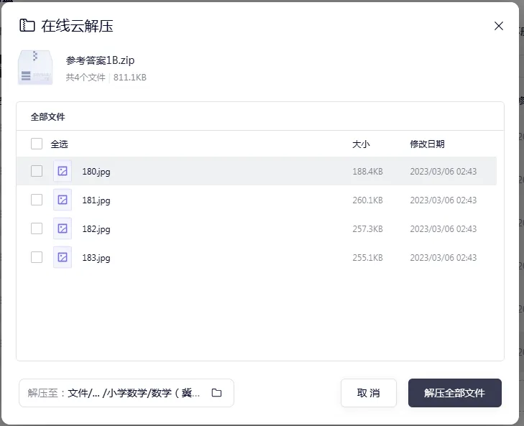The height and width of the screenshot is (426, 524).
Task: Click the 解压全部文件 button
Action: click(455, 393)
